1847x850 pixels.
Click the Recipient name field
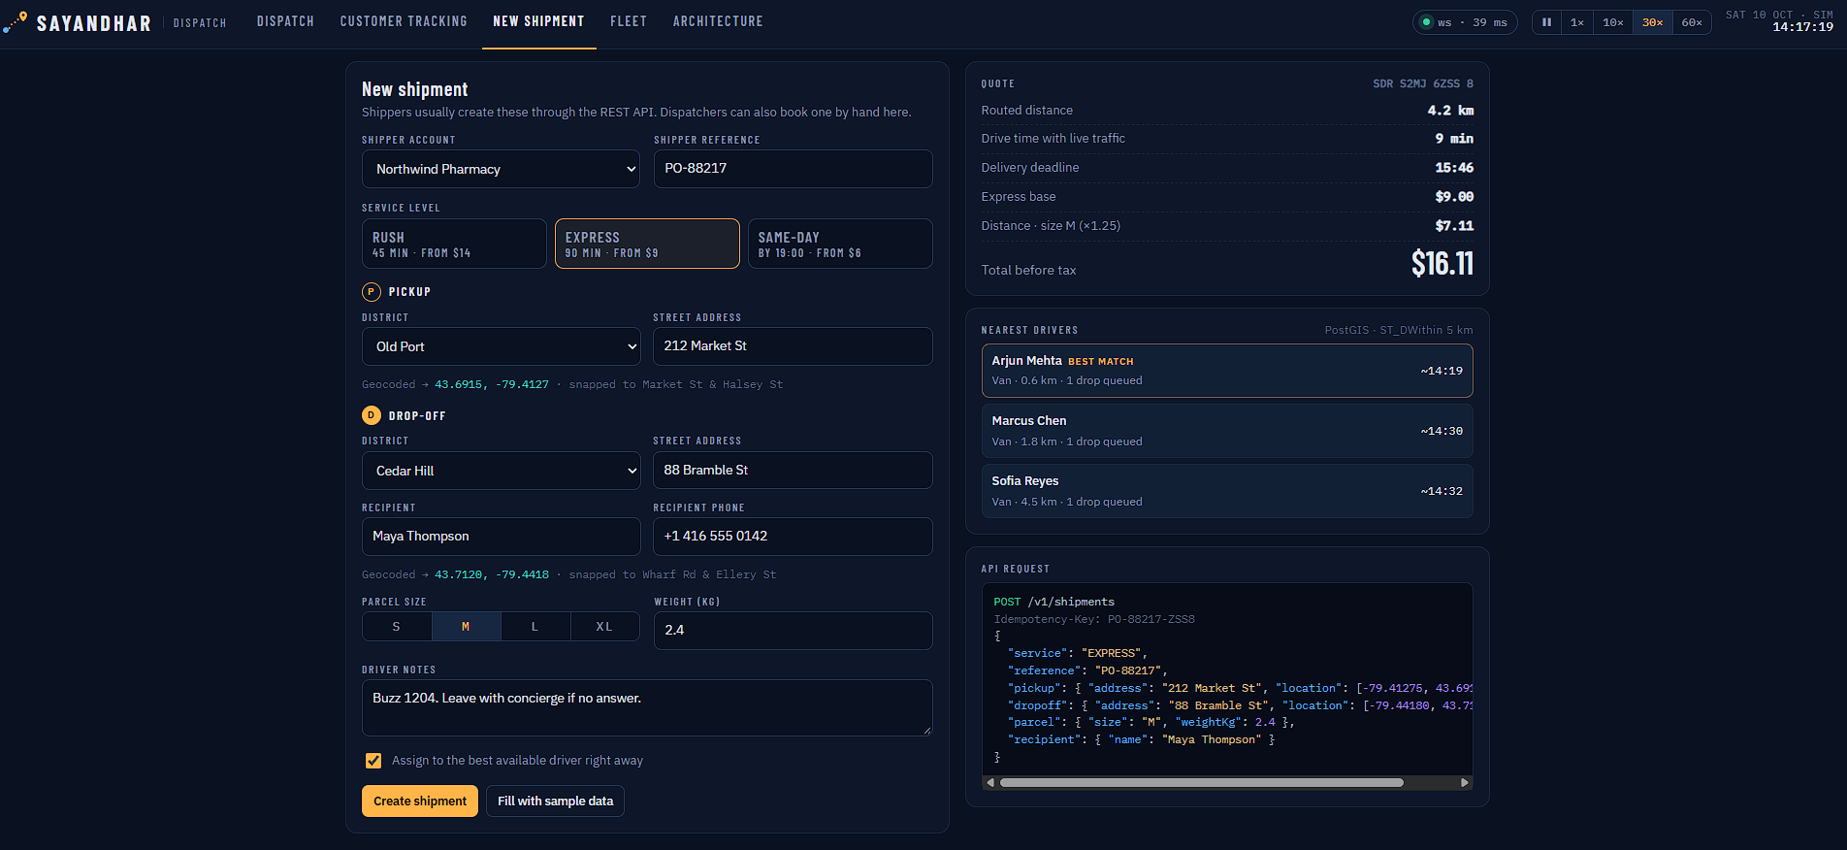click(x=501, y=537)
